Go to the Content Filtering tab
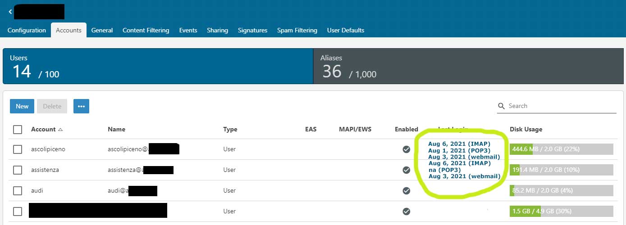 (x=146, y=30)
